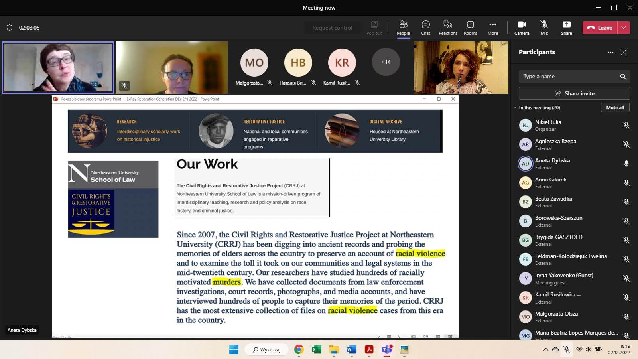This screenshot has width=638, height=359.
Task: Open Excel from the taskbar
Action: pyautogui.click(x=317, y=349)
